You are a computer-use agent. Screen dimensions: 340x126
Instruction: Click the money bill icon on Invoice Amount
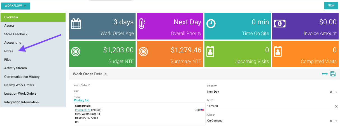tap(279, 24)
